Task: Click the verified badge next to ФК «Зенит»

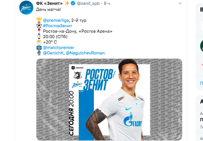Action: click(73, 3)
